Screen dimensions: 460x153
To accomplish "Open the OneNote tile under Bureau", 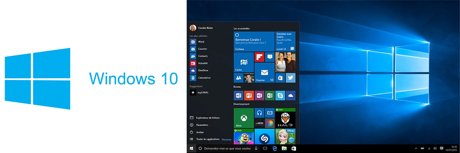I will (259, 95).
